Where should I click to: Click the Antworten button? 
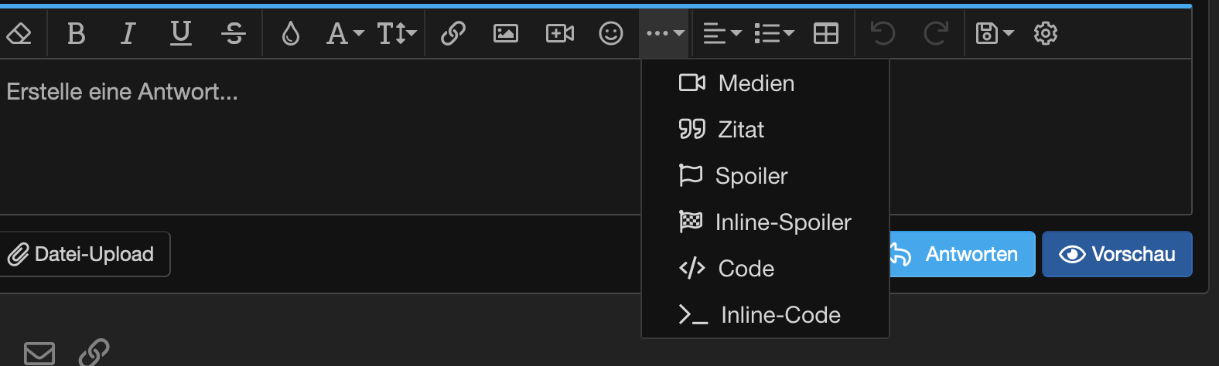961,254
